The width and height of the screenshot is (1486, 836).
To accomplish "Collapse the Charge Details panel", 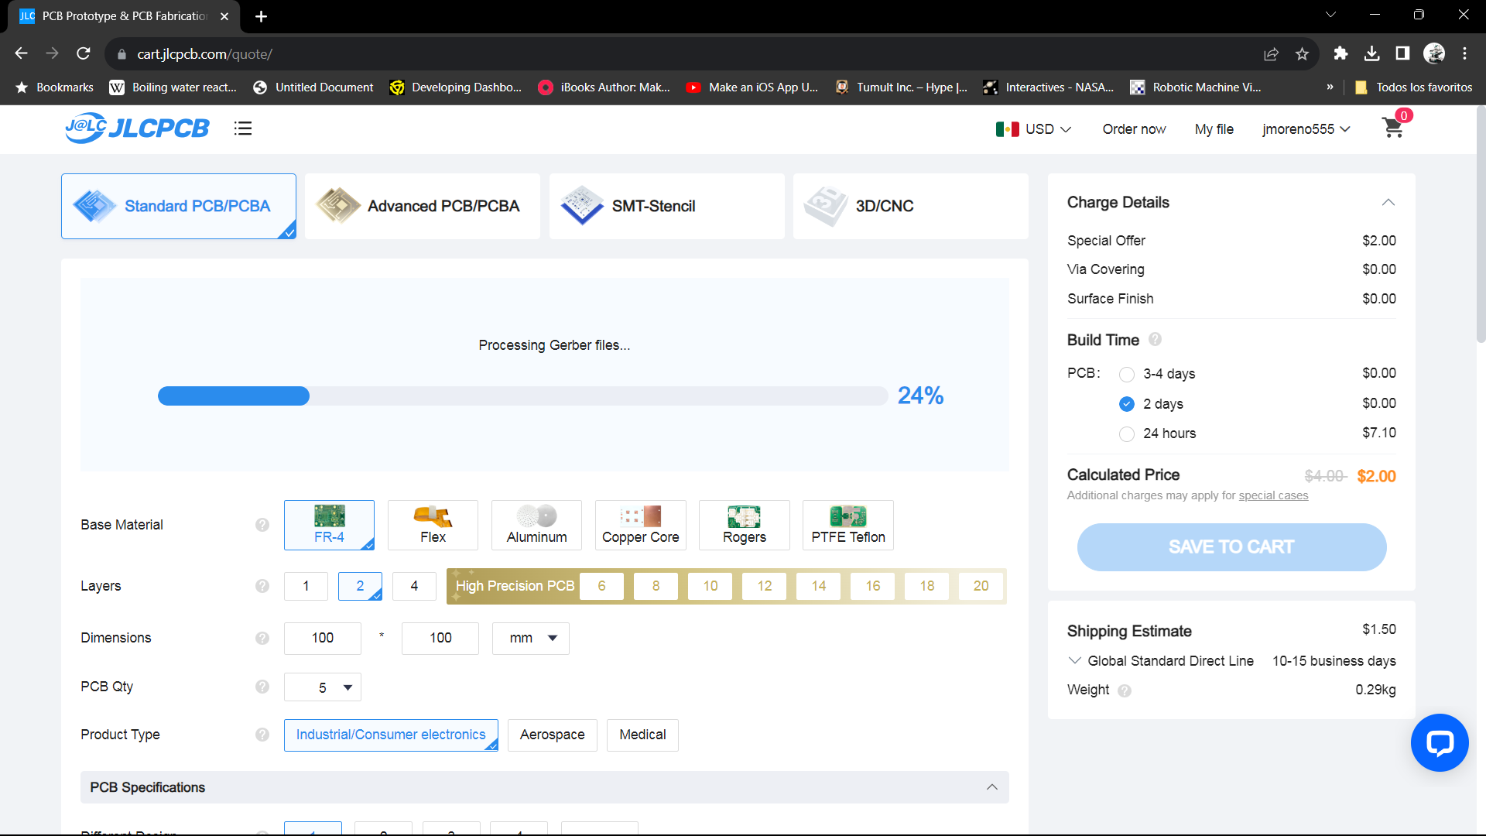I will tap(1388, 202).
